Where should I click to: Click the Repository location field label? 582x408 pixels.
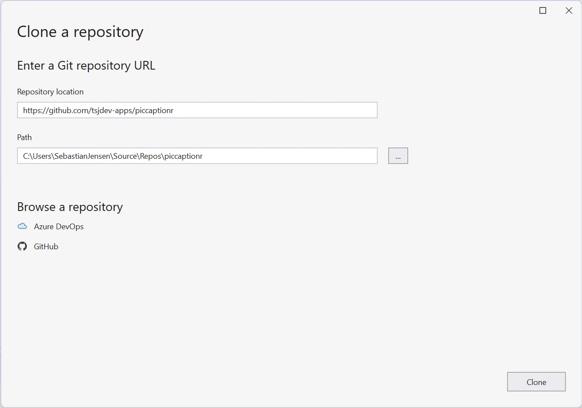[50, 92]
